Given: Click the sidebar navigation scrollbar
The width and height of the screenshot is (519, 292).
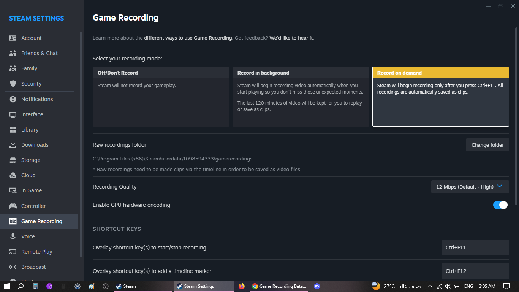Looking at the screenshot, I should 81,144.
